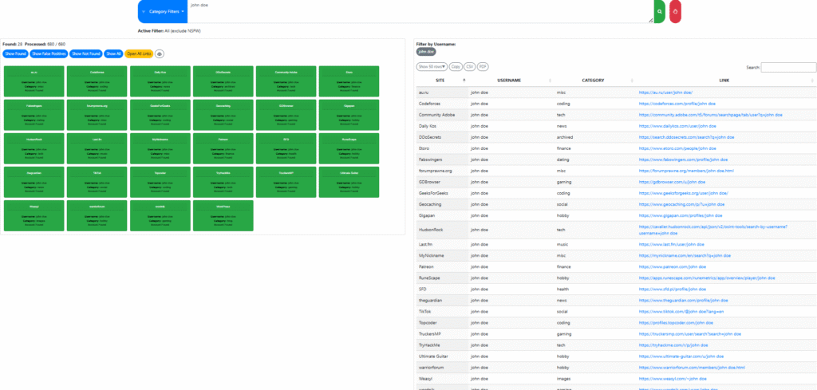The width and height of the screenshot is (817, 390).
Task: Select the john doe username filter chip
Action: point(426,52)
